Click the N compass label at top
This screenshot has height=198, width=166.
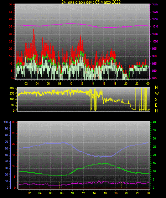click(x=156, y=87)
